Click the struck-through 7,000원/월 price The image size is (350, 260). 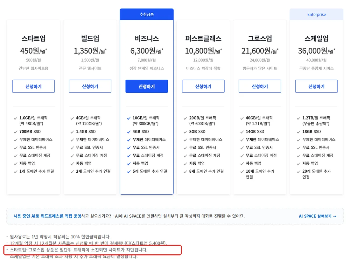[x=147, y=60]
